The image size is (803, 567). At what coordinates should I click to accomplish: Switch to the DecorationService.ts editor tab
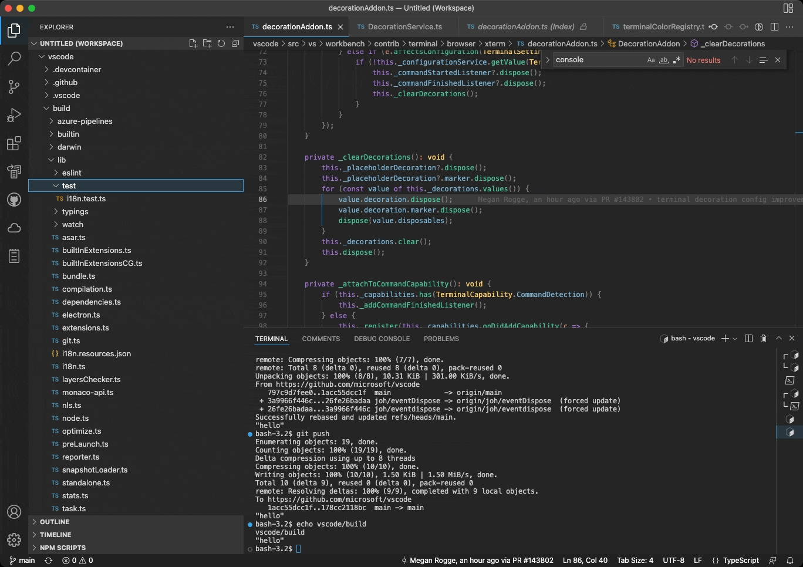(x=404, y=27)
